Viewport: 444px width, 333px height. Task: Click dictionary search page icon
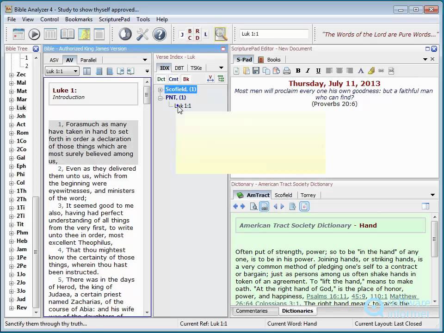coord(253,206)
